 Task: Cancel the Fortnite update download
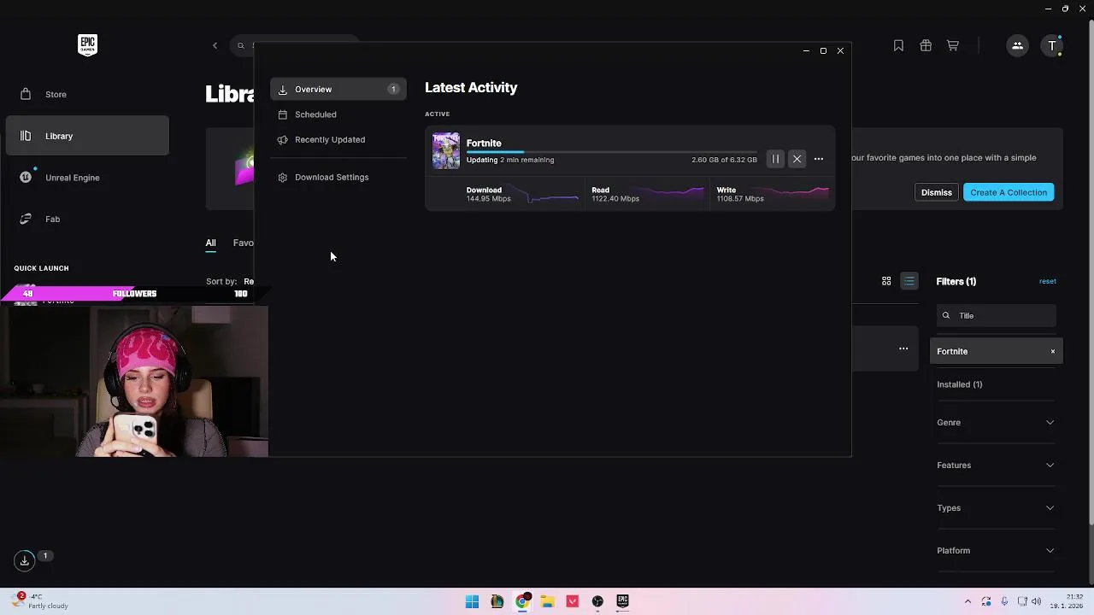click(797, 159)
